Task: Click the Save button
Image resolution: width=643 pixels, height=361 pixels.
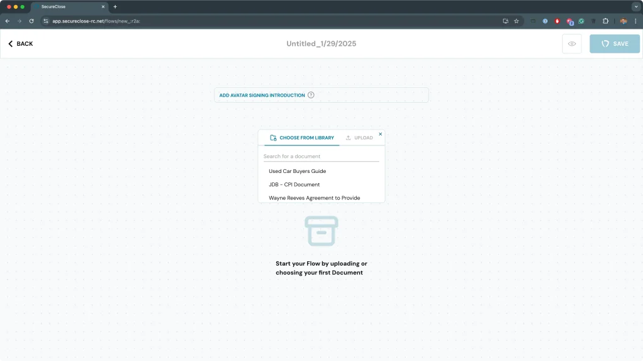Action: pyautogui.click(x=614, y=44)
